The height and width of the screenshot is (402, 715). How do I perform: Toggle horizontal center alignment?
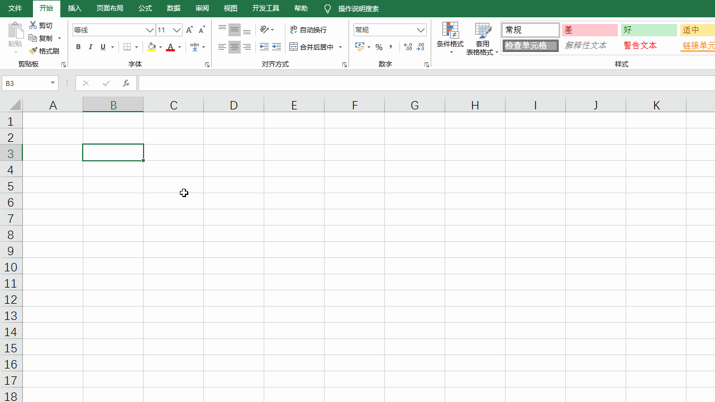tap(235, 47)
